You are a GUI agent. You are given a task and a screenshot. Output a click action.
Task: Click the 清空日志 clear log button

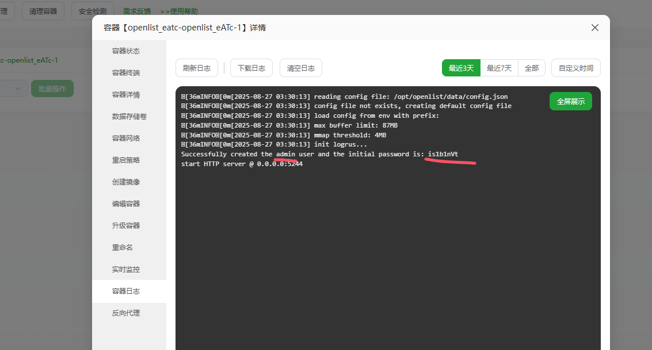[x=300, y=68]
